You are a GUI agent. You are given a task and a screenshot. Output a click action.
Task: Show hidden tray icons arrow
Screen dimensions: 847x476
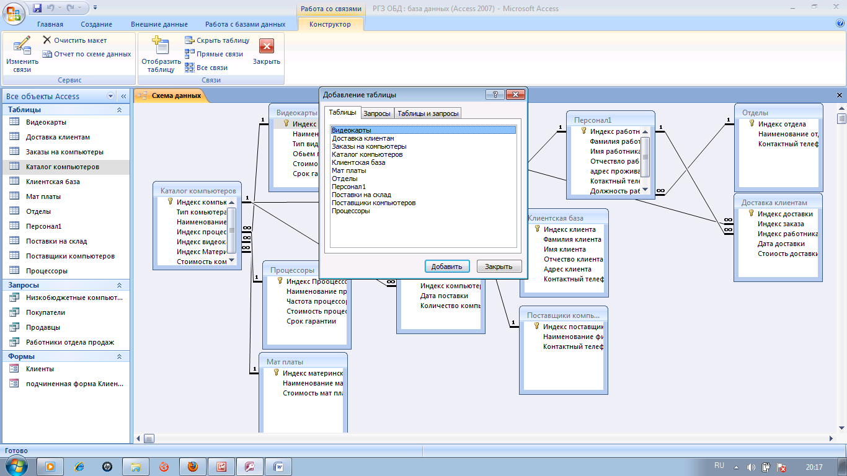pyautogui.click(x=737, y=467)
